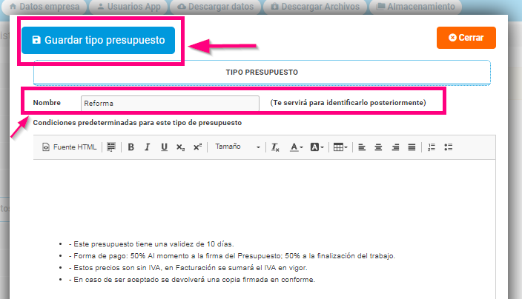Switch to Fuente HTML source view

[x=70, y=147]
